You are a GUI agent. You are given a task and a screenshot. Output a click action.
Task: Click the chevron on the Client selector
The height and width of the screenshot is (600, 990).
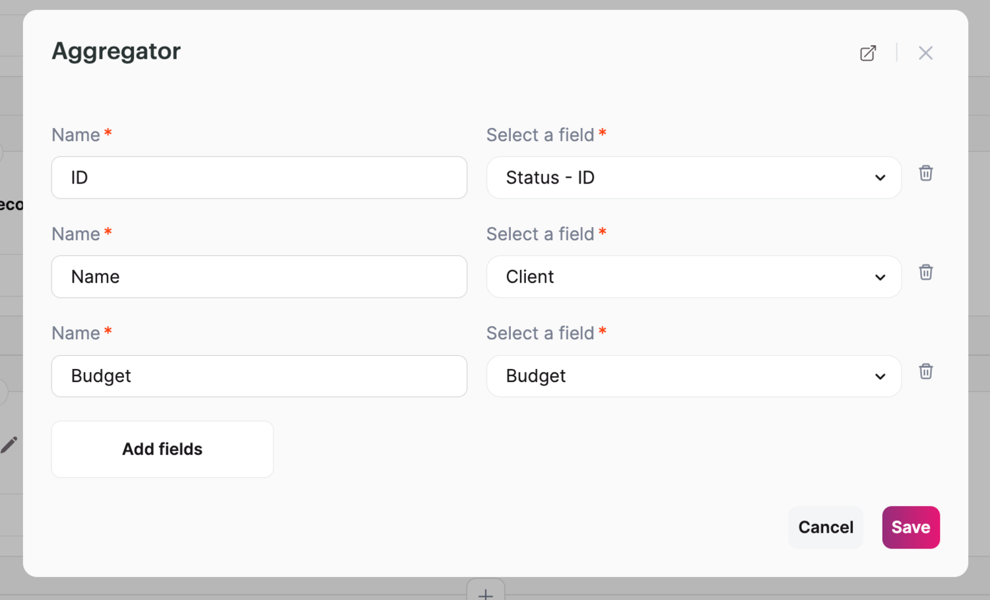click(x=880, y=277)
